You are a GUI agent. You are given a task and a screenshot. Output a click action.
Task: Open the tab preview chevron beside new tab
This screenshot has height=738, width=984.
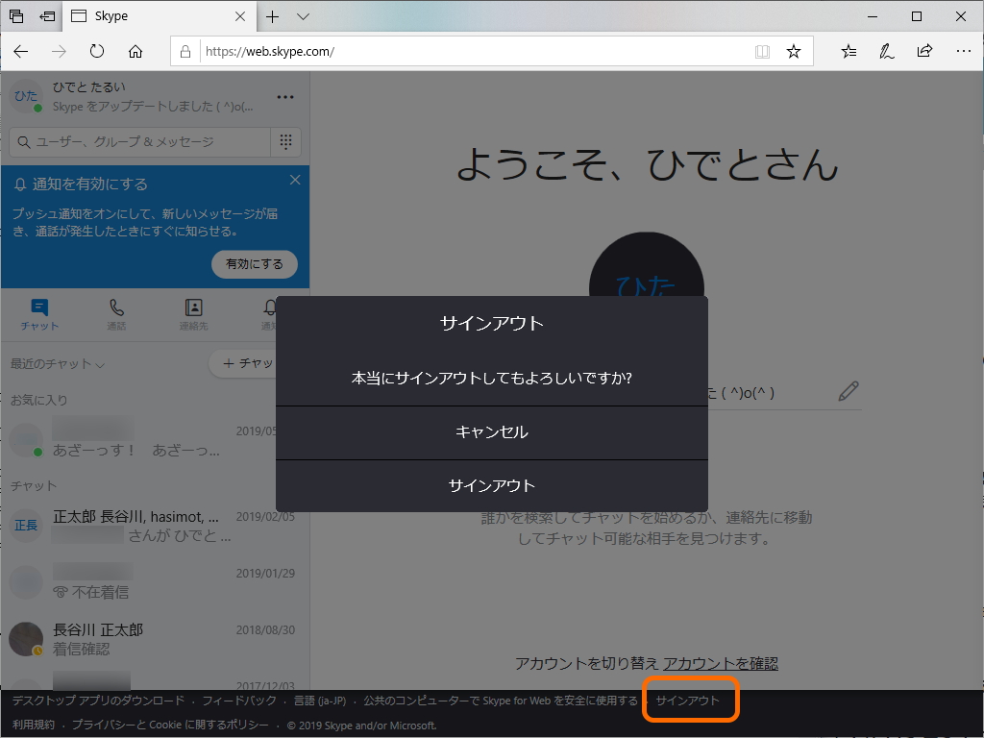coord(302,16)
